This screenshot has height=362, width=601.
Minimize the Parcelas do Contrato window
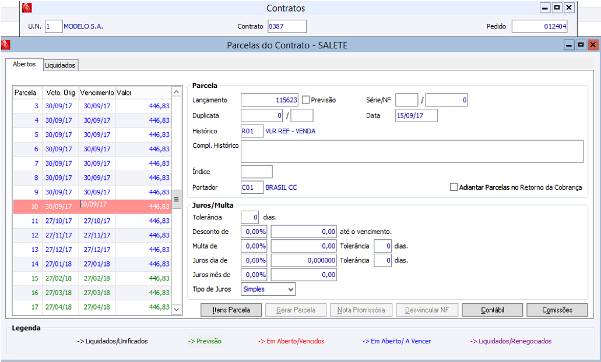point(570,45)
